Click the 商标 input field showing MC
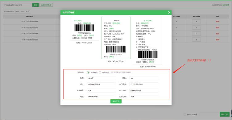 144,78
